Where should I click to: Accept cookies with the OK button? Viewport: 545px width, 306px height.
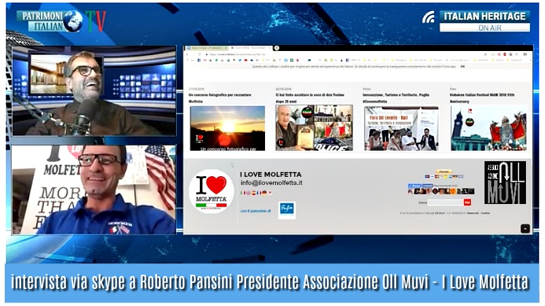click(463, 66)
